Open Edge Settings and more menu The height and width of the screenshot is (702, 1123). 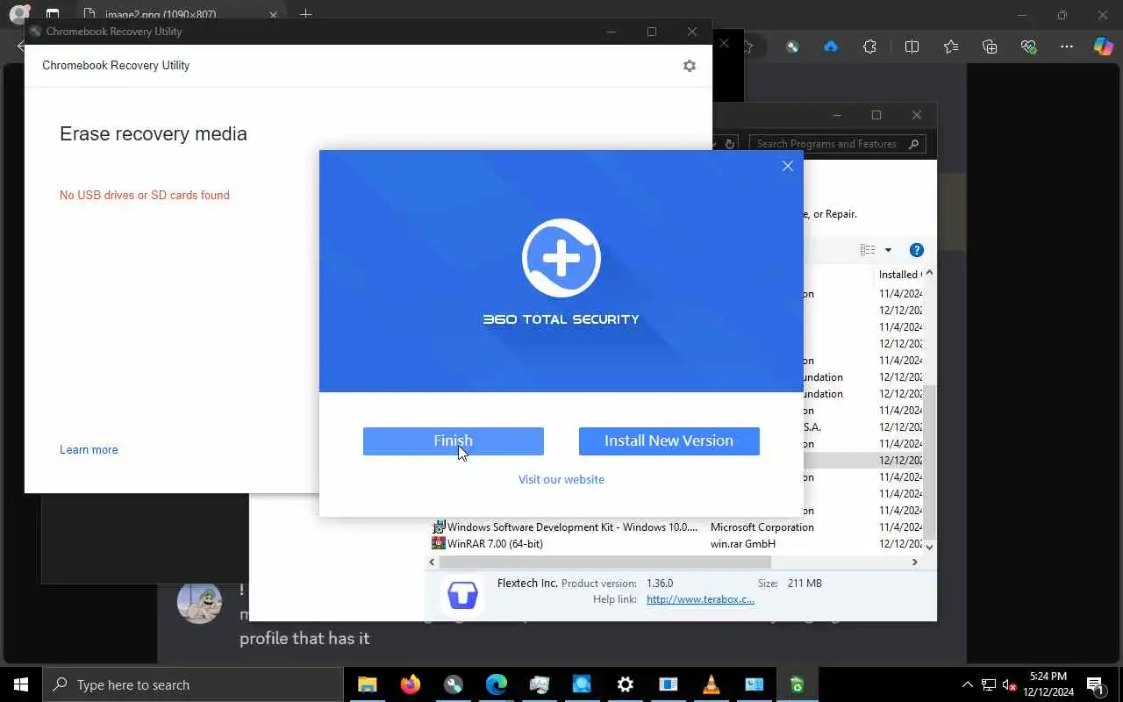[1067, 47]
